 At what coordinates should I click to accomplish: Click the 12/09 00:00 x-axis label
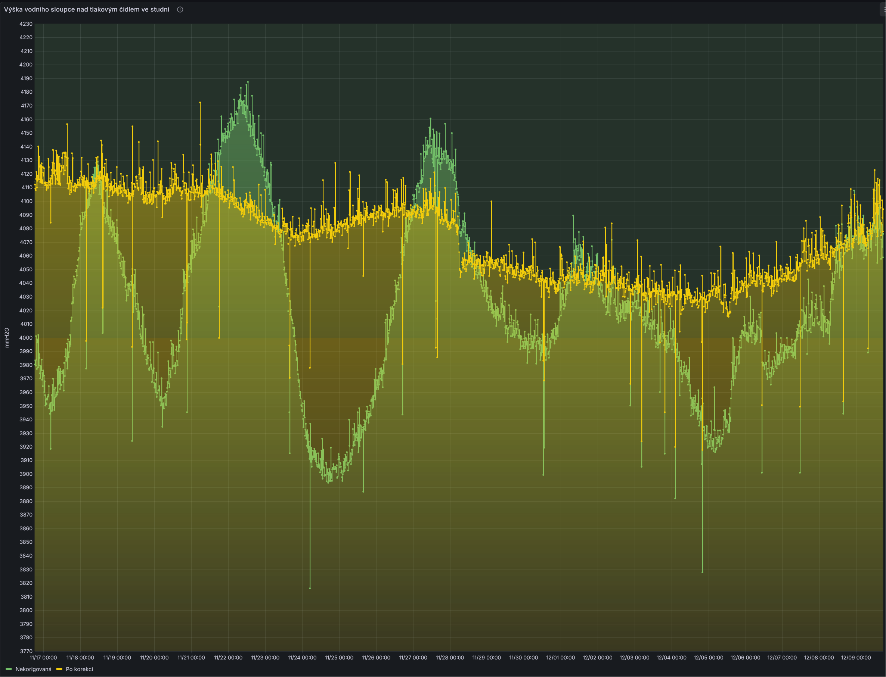coord(856,657)
